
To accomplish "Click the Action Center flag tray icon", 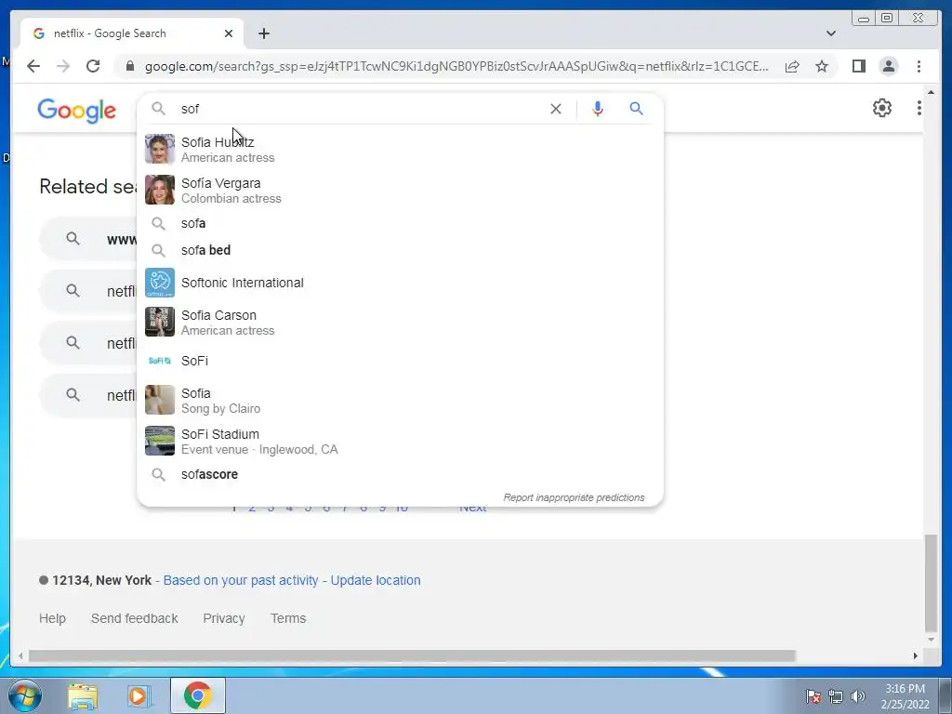I will point(813,696).
